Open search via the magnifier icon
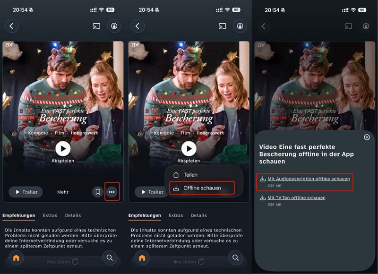The image size is (378, 274). tap(110, 258)
